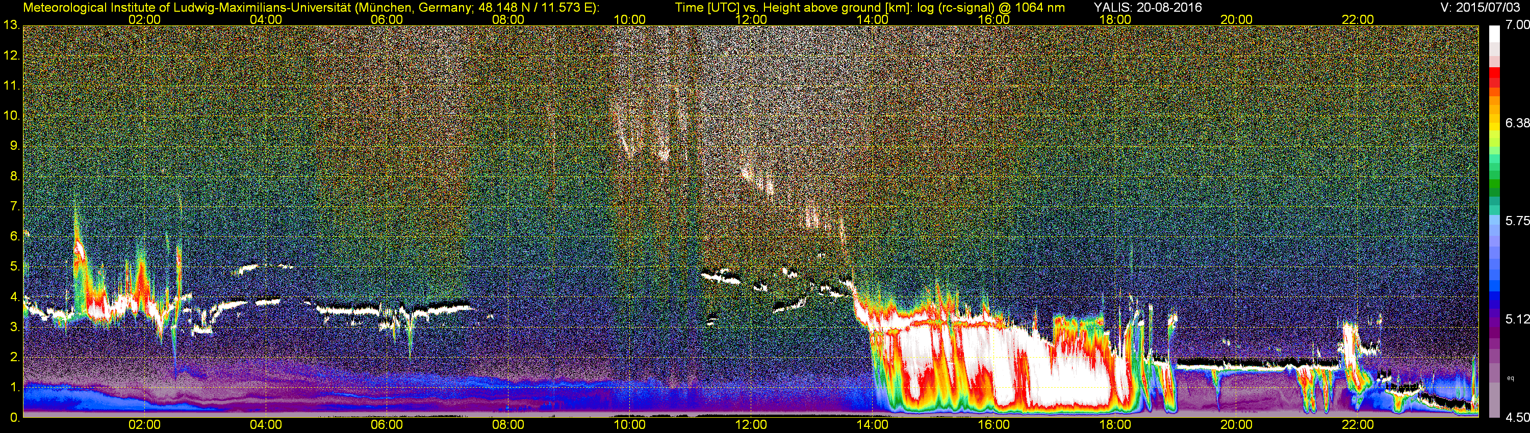Click the 10 km height axis label
The height and width of the screenshot is (433, 1530).
click(x=11, y=116)
